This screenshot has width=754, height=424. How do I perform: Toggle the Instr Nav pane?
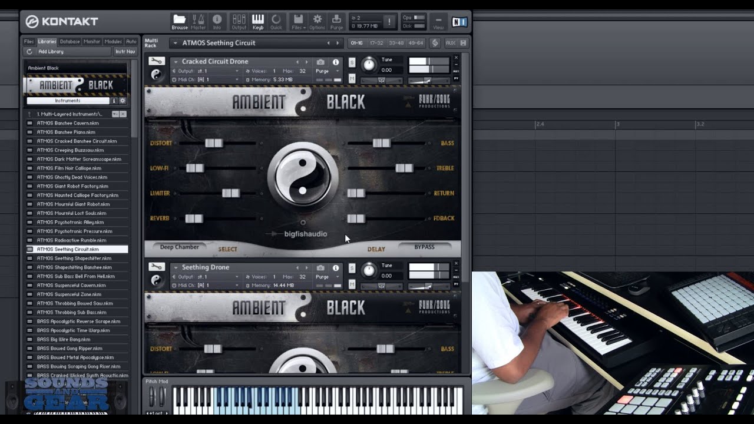[x=124, y=52]
